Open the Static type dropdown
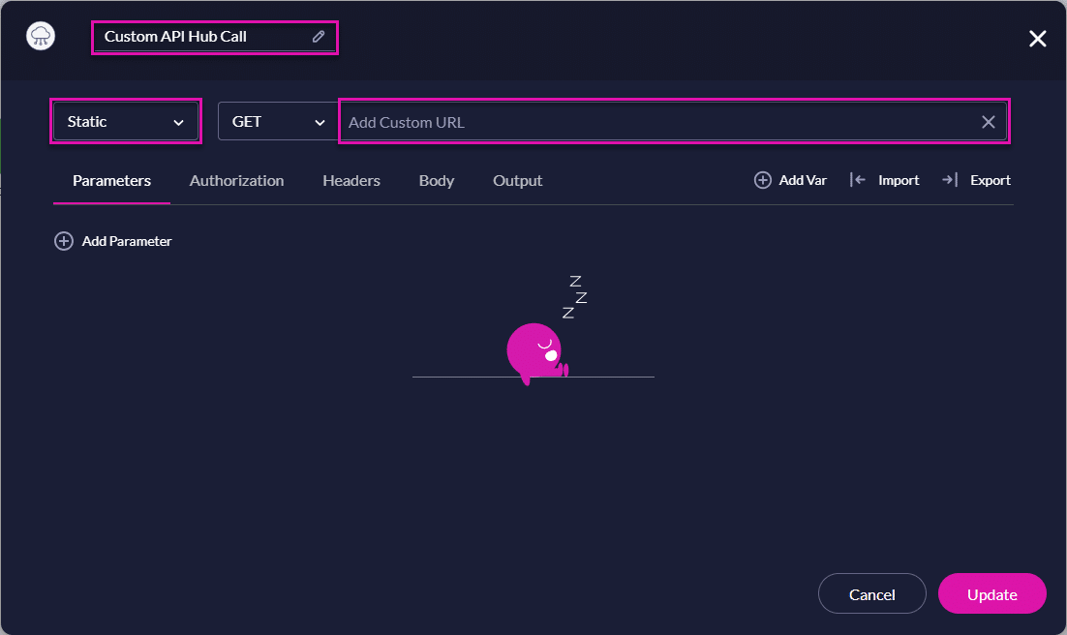1067x635 pixels. 125,121
